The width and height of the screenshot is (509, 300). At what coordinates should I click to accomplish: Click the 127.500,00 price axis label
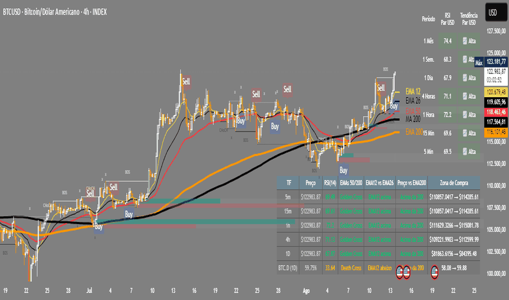pos(496,31)
